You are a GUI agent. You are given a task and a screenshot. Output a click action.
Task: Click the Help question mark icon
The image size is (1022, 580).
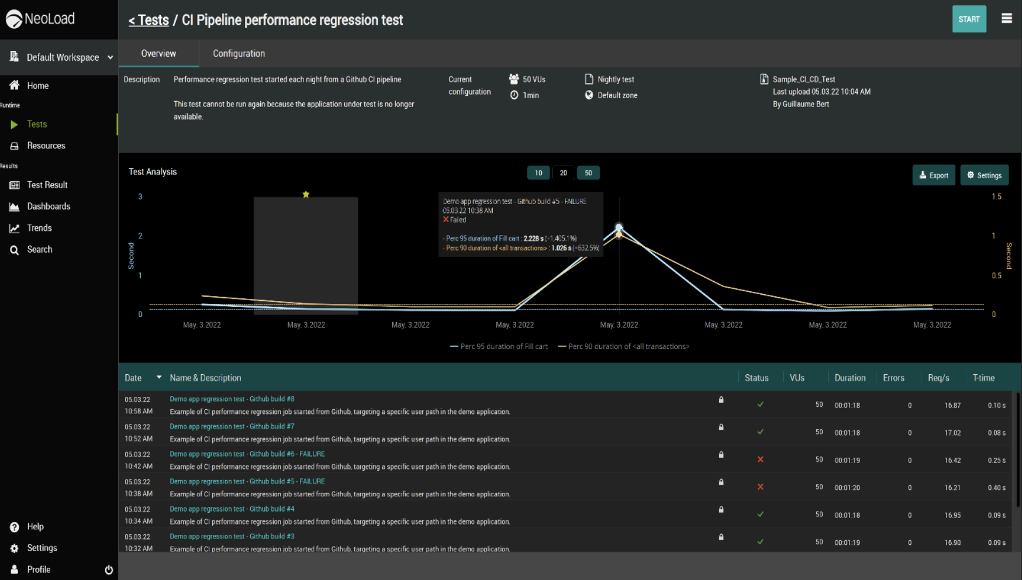(x=15, y=527)
